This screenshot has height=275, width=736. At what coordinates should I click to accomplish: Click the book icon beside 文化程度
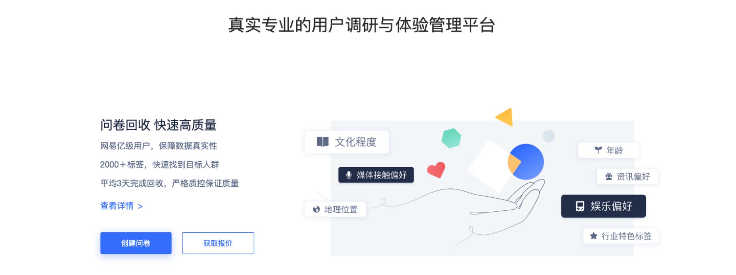(x=322, y=141)
